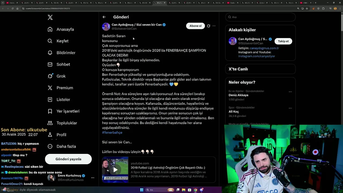Click verified badge next to Can Aydoğmuş
This screenshot has height=193, width=343.
tap(164, 25)
